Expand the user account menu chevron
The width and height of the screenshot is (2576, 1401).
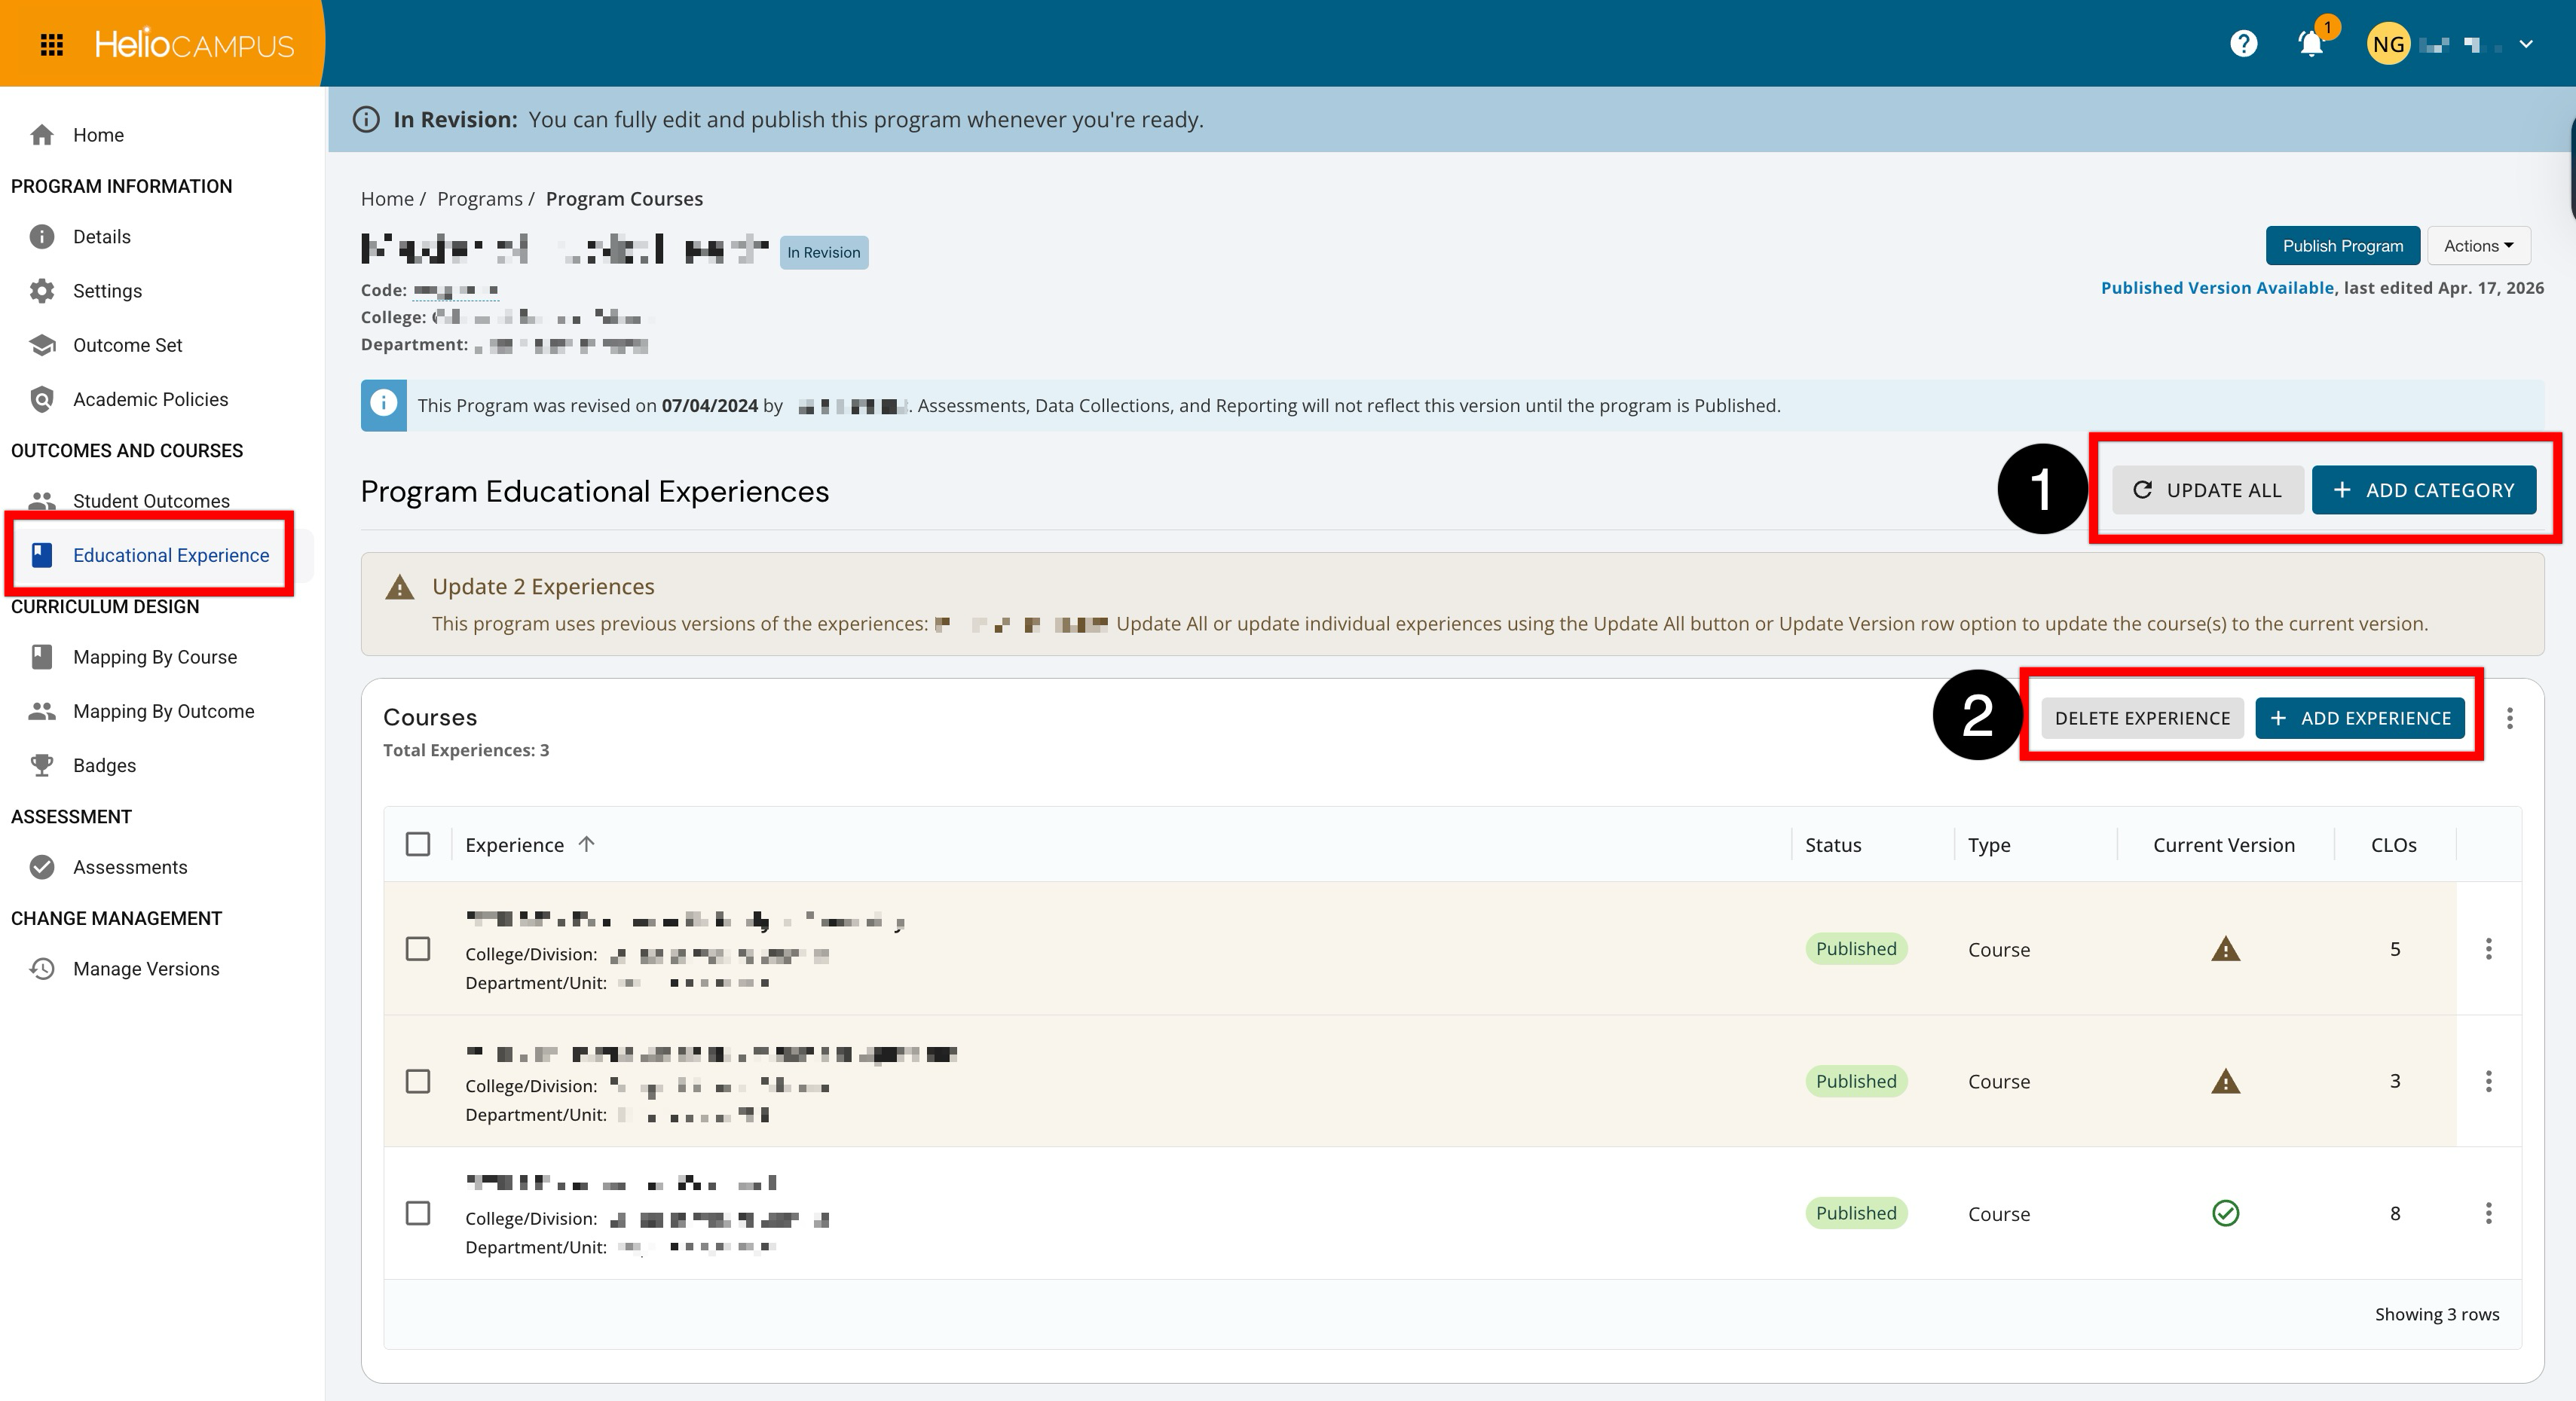coord(2526,44)
